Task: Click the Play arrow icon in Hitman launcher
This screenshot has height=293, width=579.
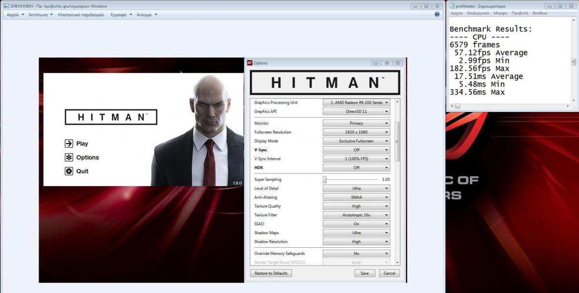Action: coord(69,144)
